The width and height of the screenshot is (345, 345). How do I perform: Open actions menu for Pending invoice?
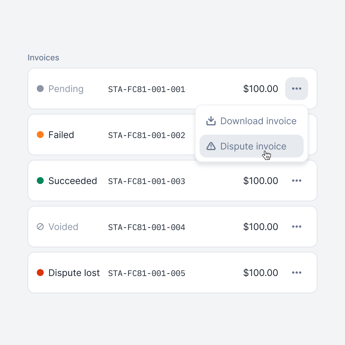(x=296, y=89)
